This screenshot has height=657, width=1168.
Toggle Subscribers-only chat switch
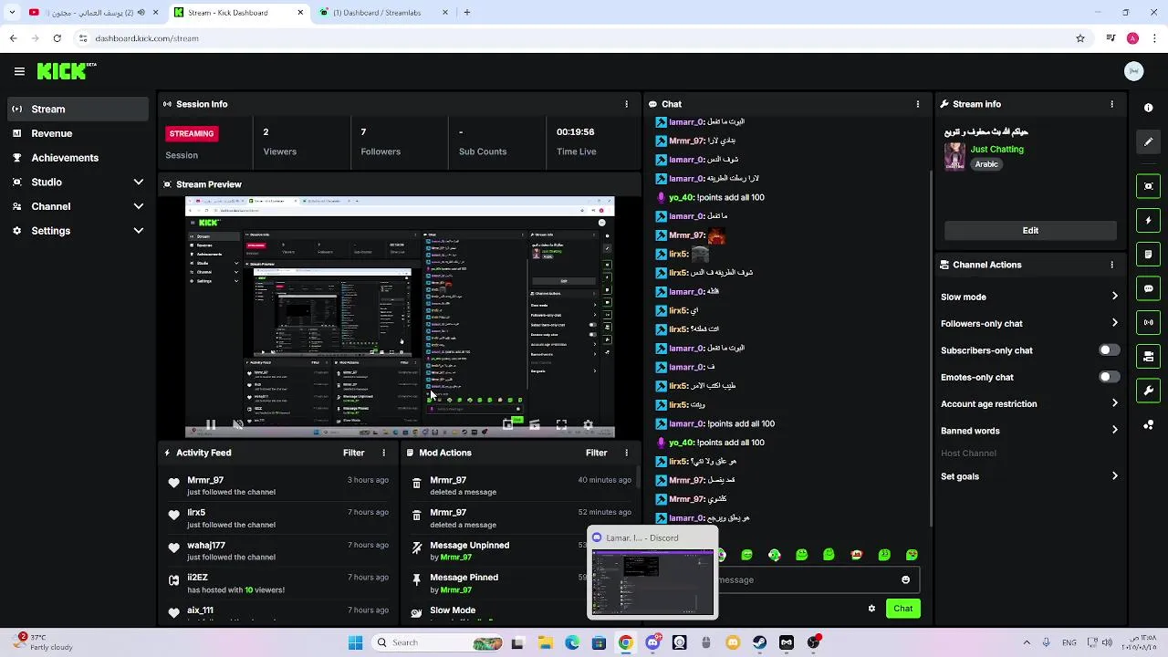pyautogui.click(x=1109, y=350)
